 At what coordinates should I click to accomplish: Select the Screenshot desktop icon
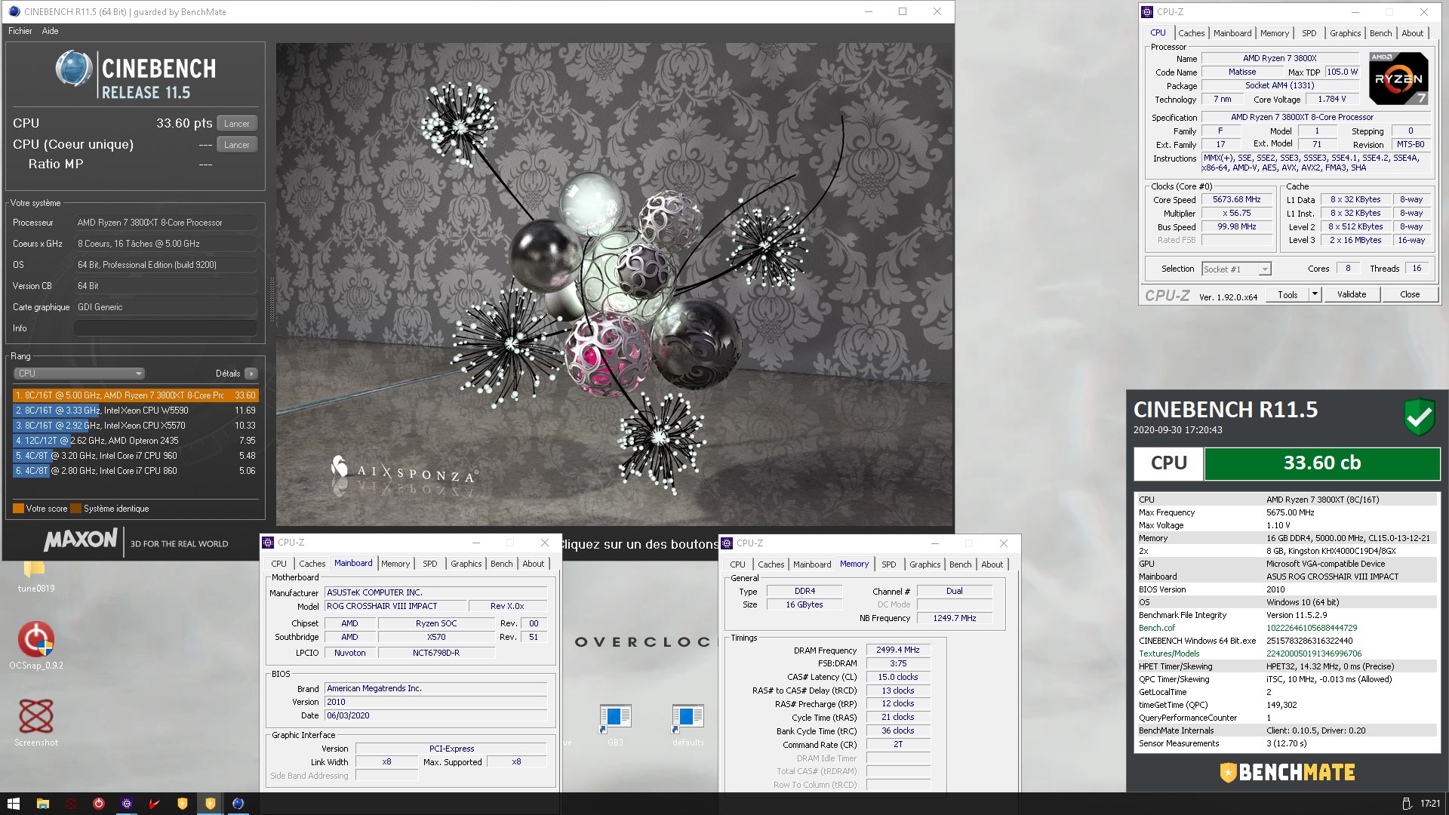pyautogui.click(x=35, y=722)
